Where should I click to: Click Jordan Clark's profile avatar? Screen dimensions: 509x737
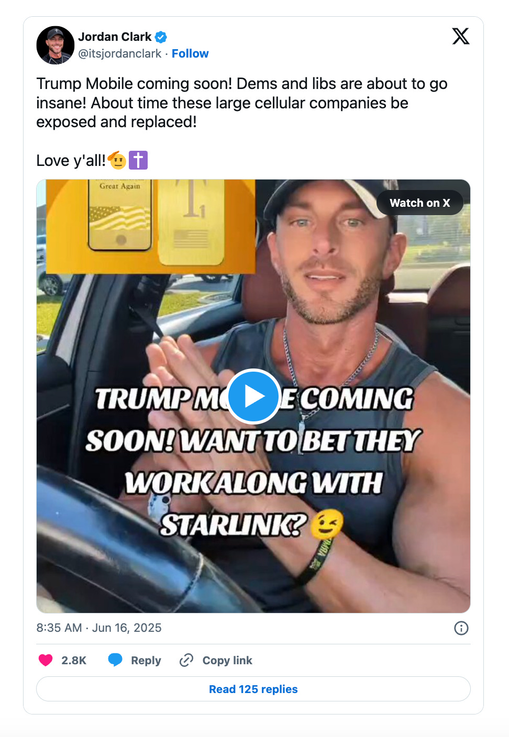[x=55, y=45]
